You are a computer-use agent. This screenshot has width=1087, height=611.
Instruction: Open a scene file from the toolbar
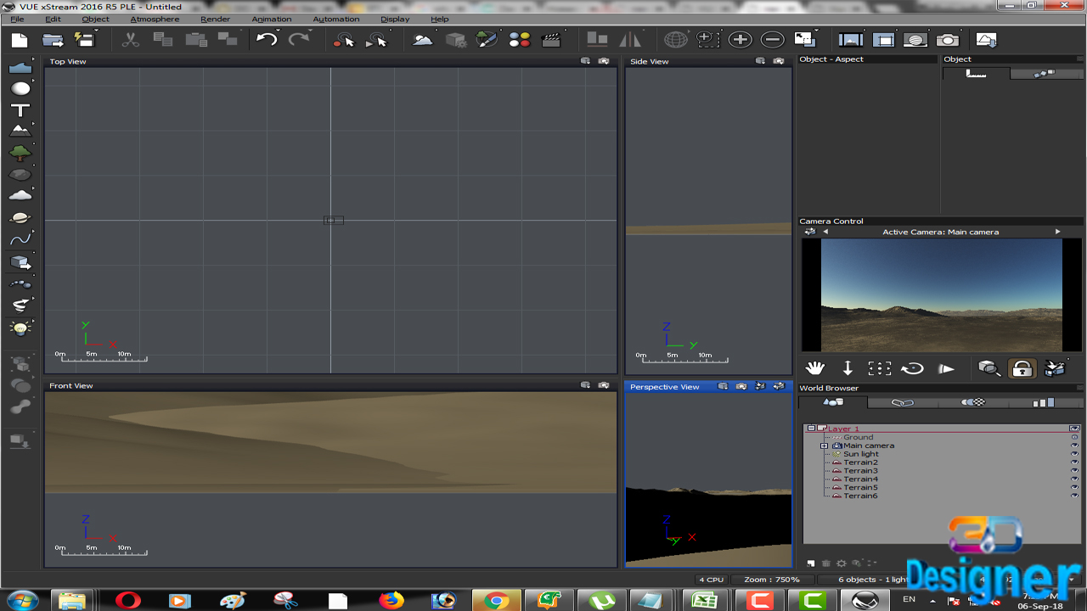pos(53,40)
